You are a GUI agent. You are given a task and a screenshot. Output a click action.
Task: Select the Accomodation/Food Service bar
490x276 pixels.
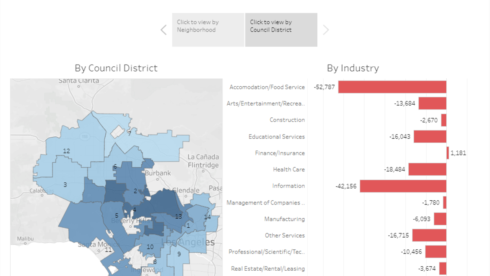[392, 87]
